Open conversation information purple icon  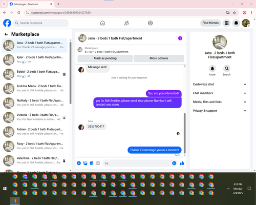click(x=180, y=38)
